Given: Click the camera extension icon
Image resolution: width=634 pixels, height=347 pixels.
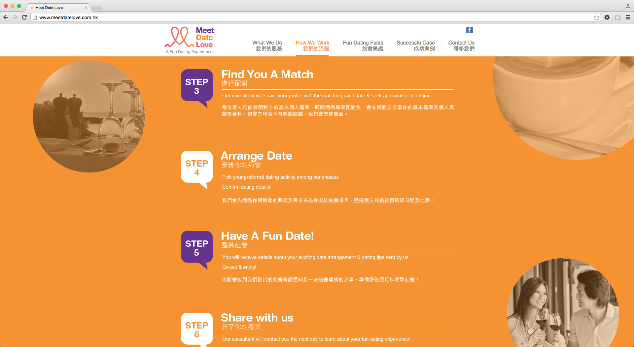Looking at the screenshot, I should coord(617,17).
